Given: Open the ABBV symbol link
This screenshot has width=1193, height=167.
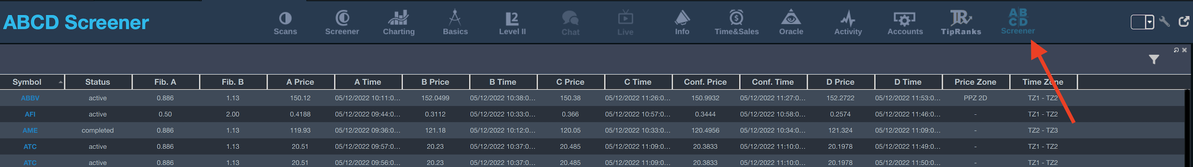Looking at the screenshot, I should point(30,98).
